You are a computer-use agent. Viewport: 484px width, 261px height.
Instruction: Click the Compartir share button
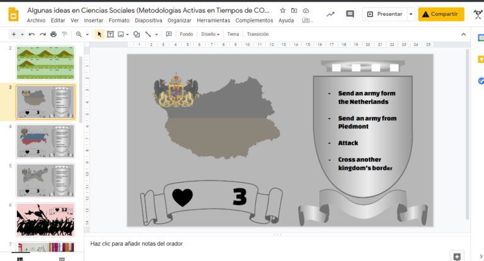click(441, 14)
